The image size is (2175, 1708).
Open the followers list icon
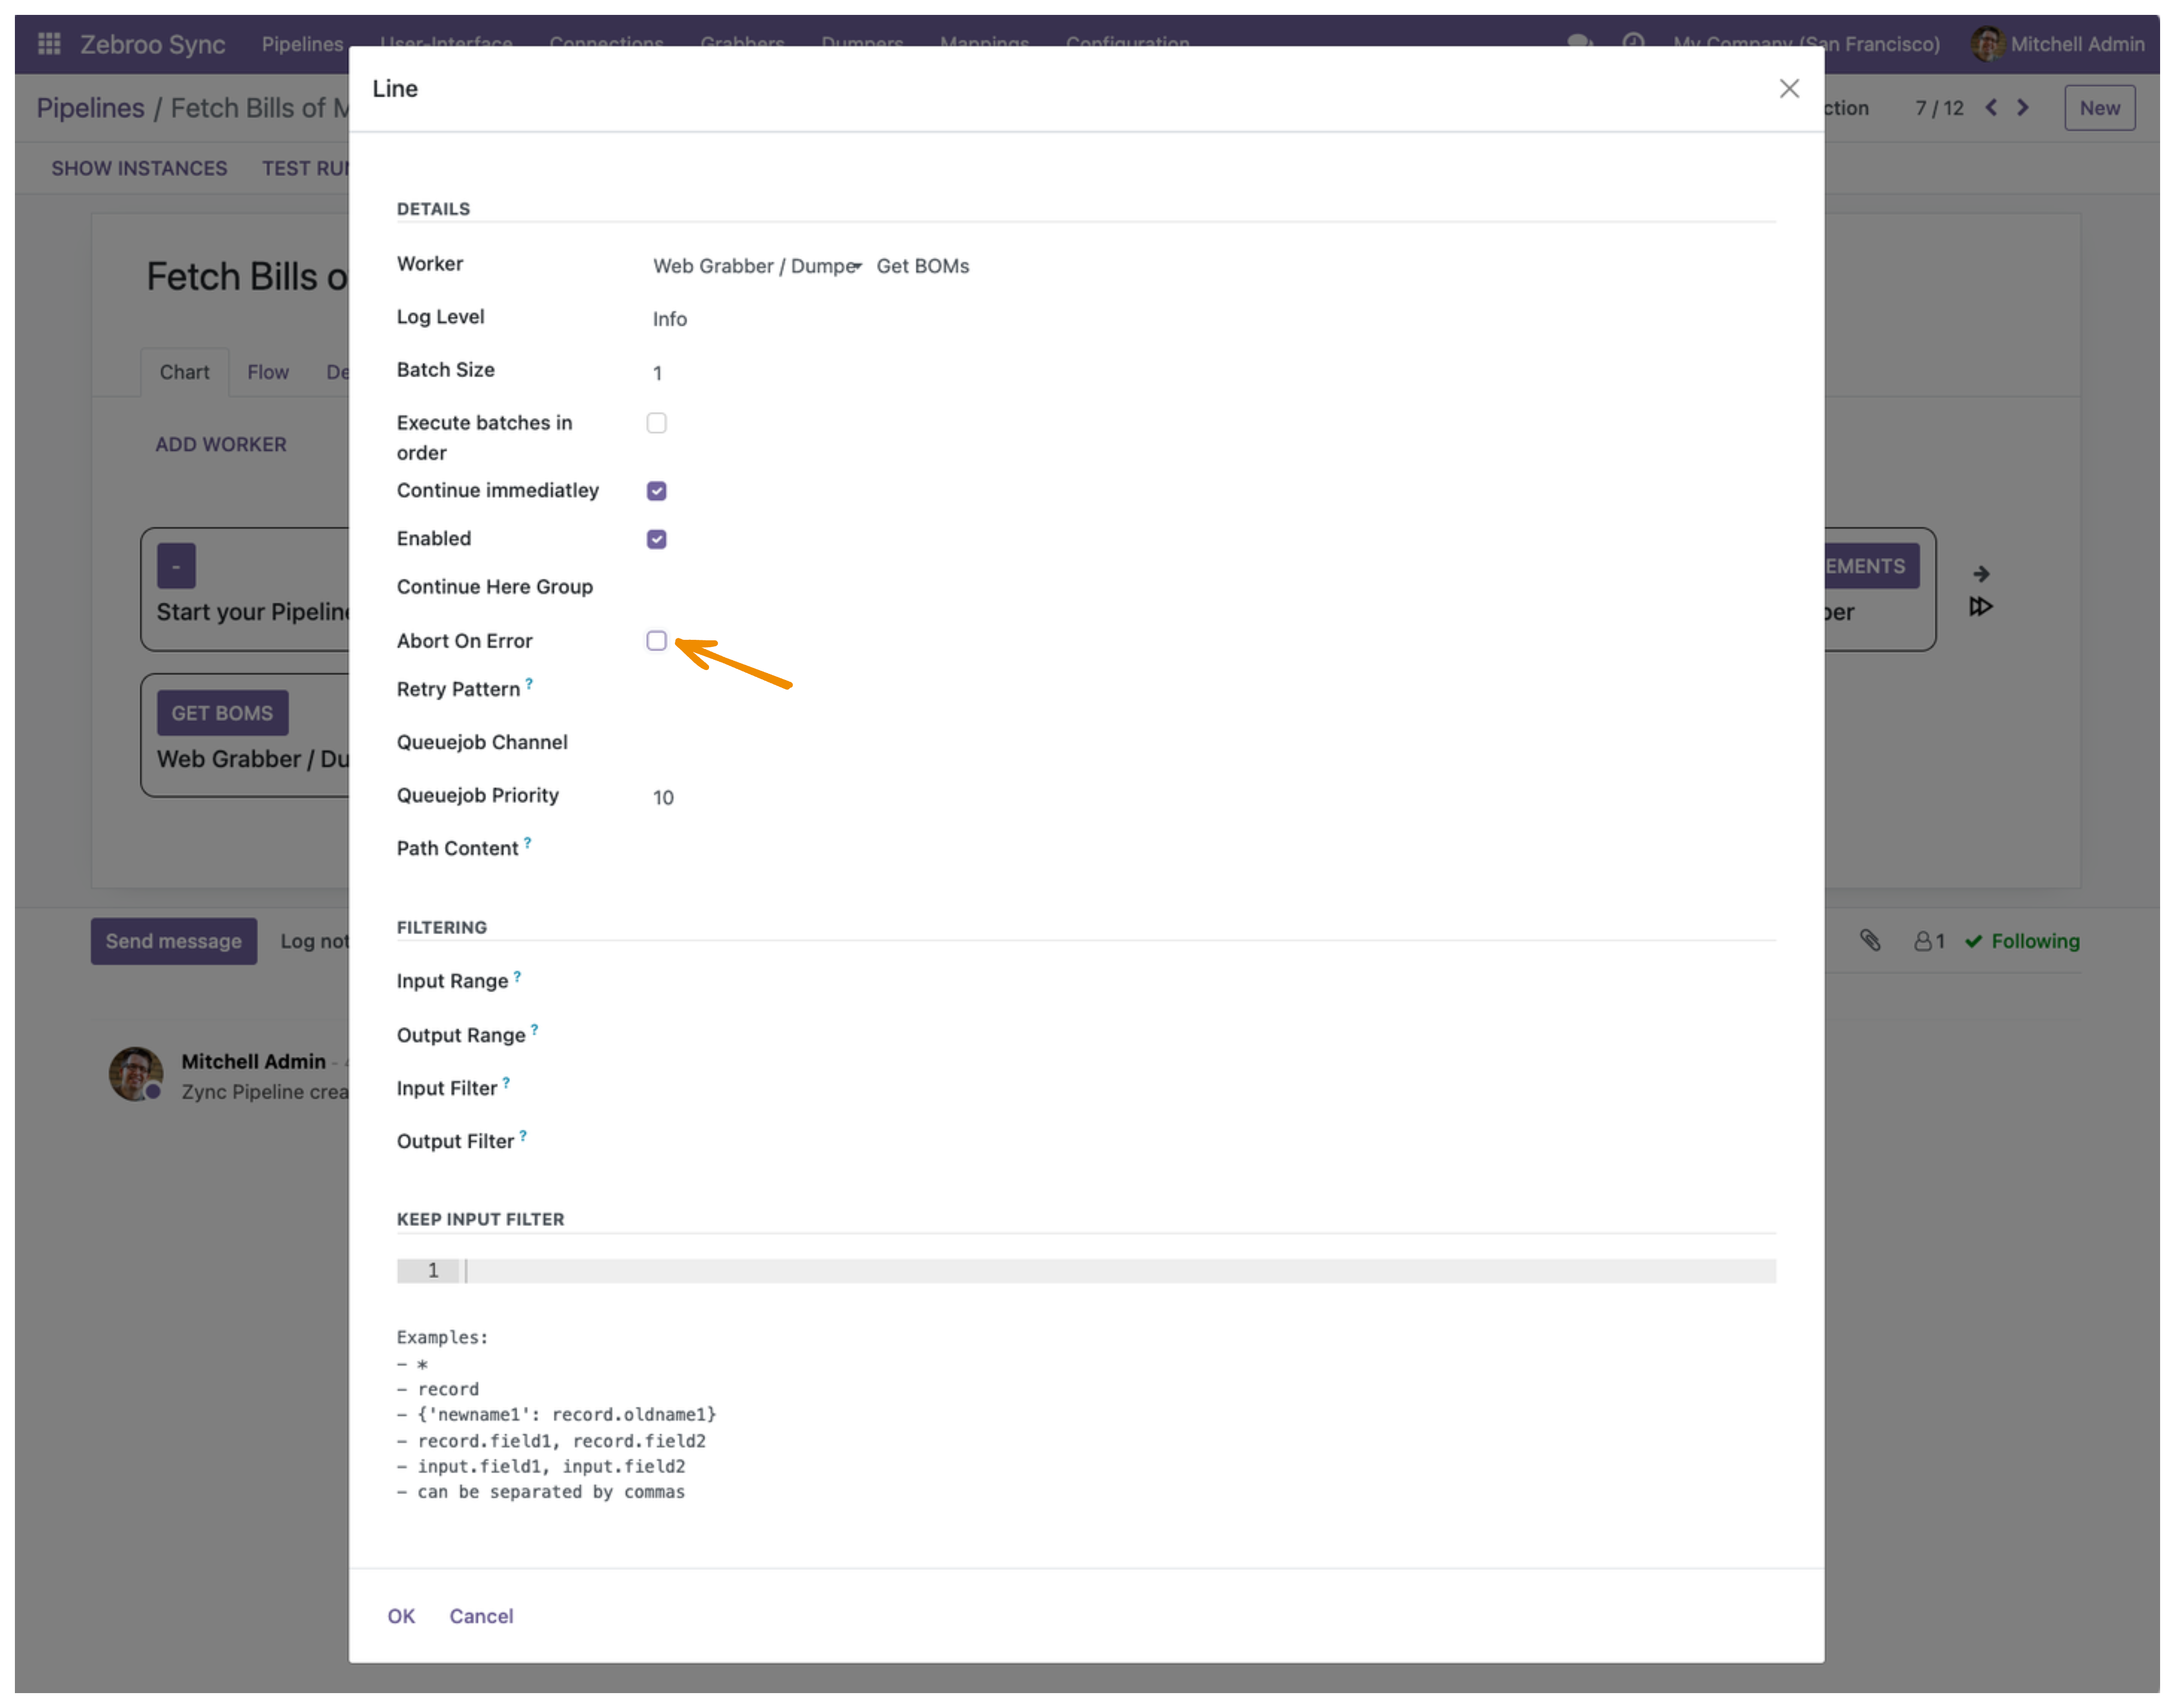point(1929,941)
